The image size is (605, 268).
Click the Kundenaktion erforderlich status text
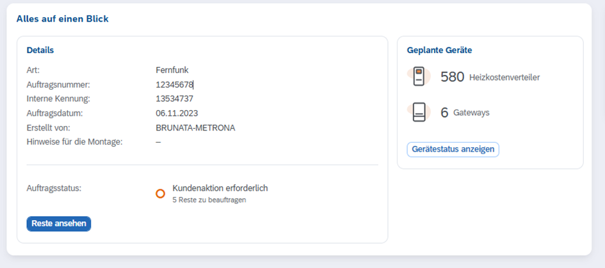click(220, 188)
